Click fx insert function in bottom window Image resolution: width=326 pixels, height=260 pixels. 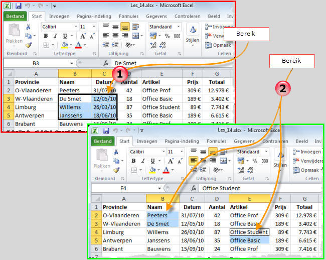tap(194, 188)
